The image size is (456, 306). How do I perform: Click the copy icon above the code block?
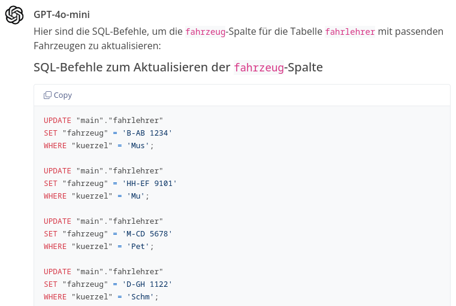[47, 95]
